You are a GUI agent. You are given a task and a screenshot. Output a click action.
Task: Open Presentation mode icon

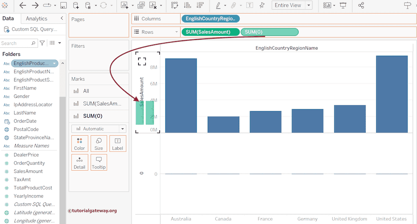[x=343, y=5]
